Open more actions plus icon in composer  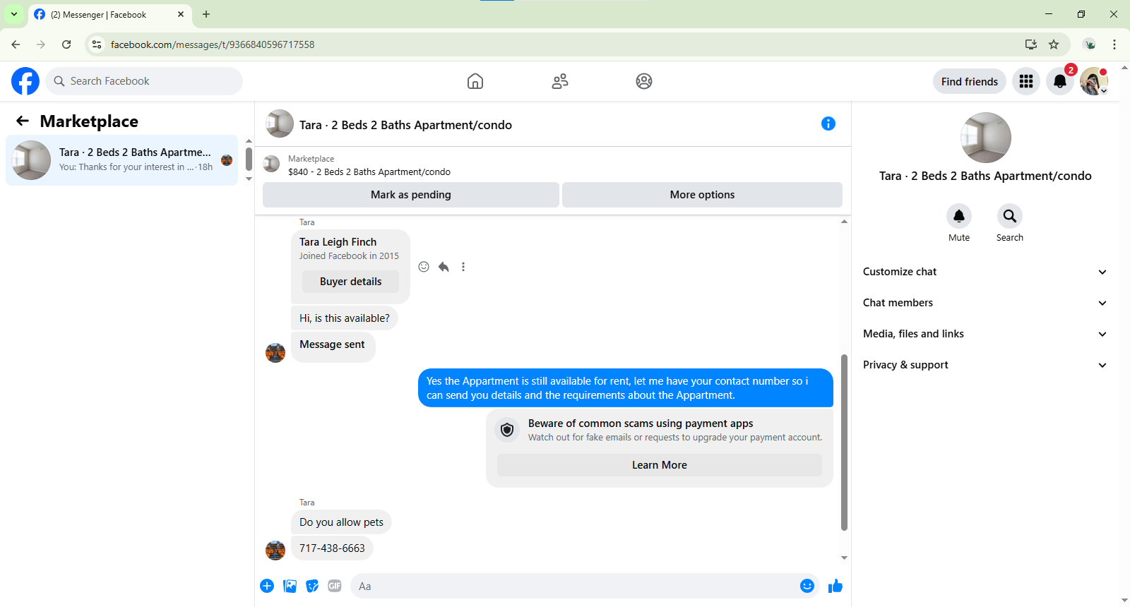click(x=267, y=586)
